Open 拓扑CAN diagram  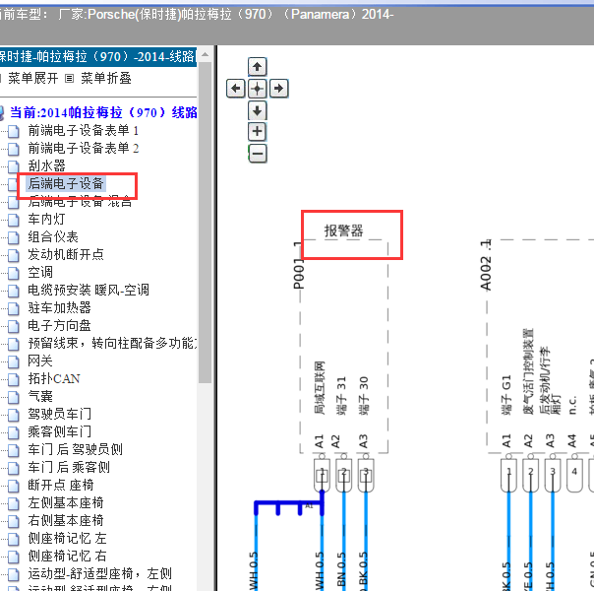point(54,378)
